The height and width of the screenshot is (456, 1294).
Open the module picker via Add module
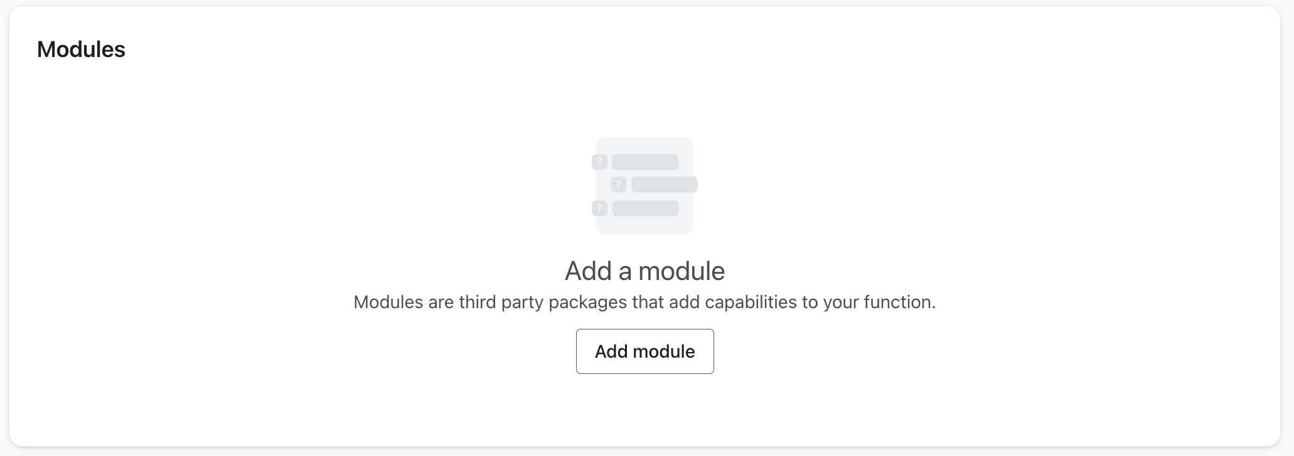(644, 351)
